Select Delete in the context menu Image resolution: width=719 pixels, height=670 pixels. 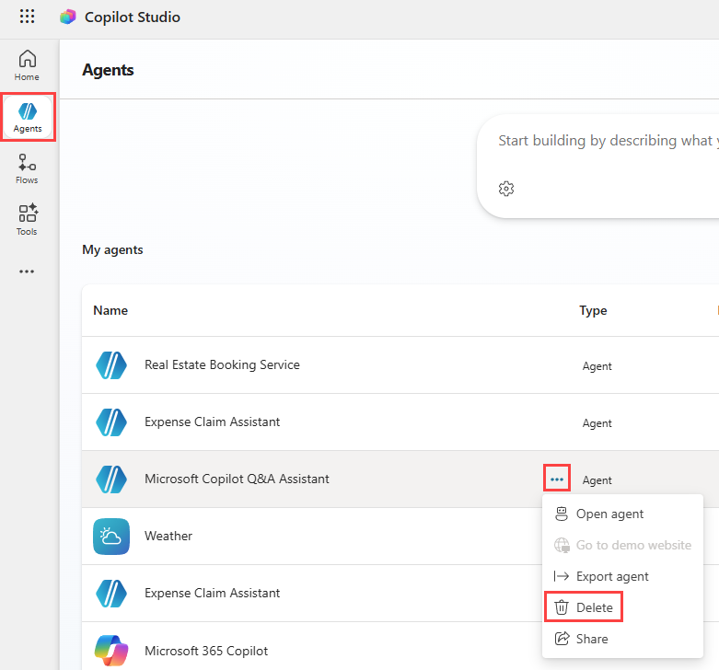(594, 607)
